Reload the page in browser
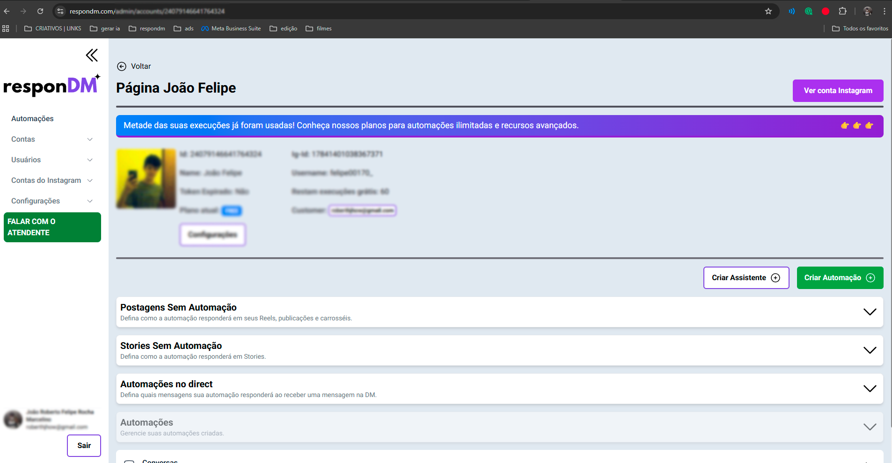Viewport: 892px width, 463px height. click(40, 11)
